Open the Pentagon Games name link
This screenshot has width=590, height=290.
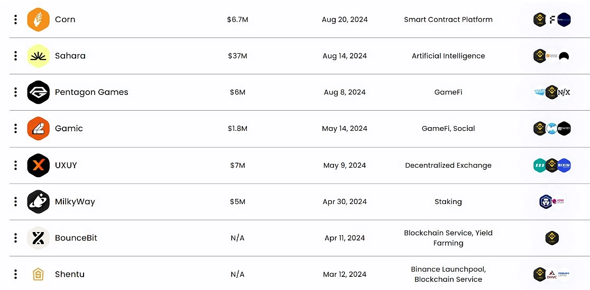(x=91, y=92)
